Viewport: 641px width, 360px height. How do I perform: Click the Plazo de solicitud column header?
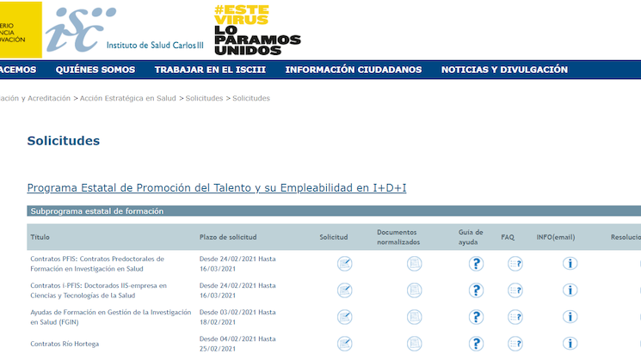coord(228,237)
